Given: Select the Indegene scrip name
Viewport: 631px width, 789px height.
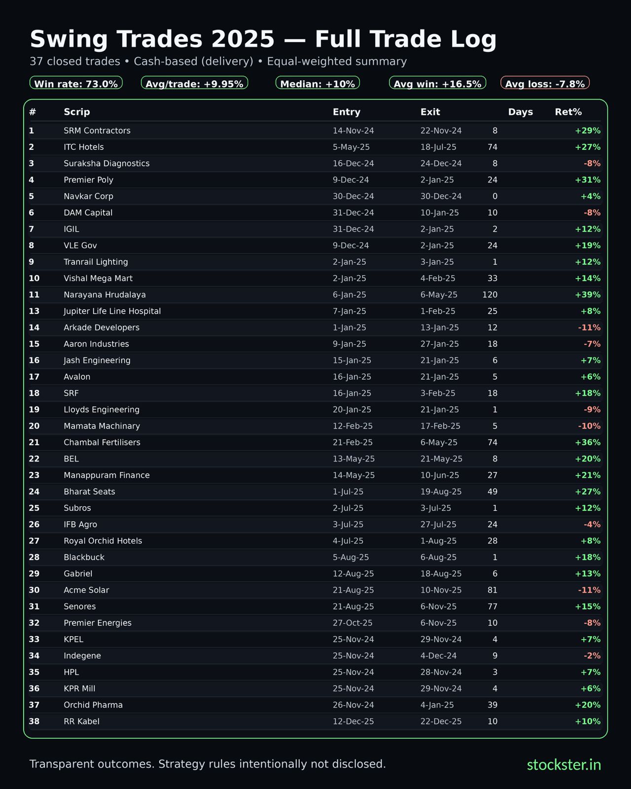Looking at the screenshot, I should click(x=82, y=656).
